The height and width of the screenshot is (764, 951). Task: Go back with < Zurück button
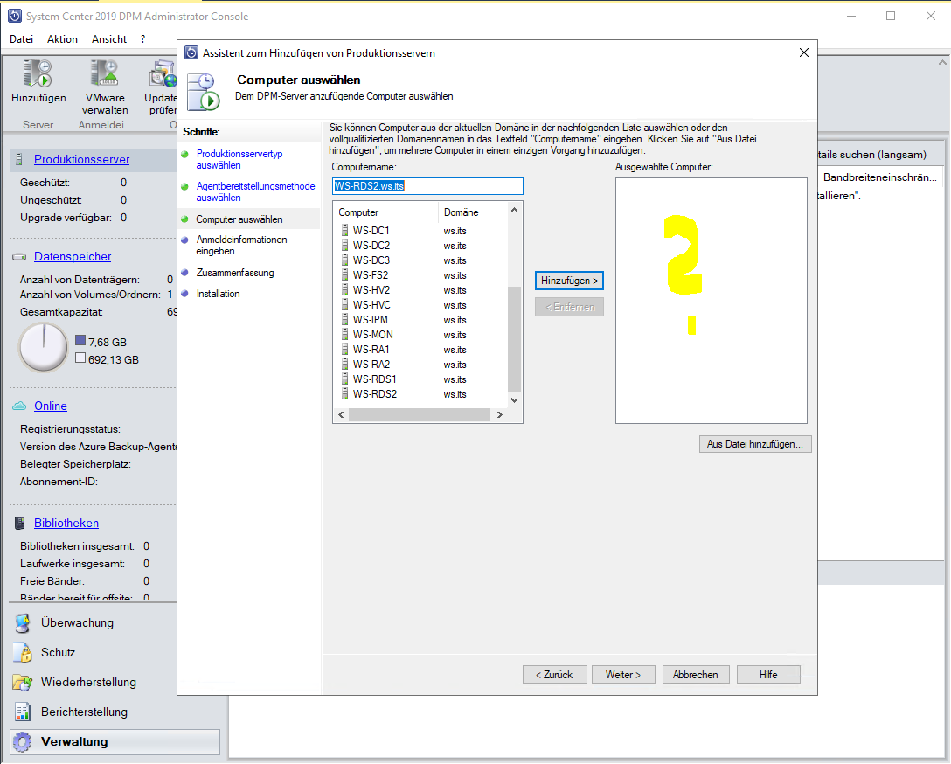tap(554, 675)
